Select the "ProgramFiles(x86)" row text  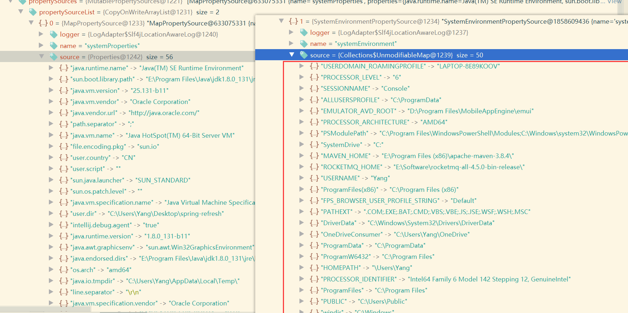(390, 190)
